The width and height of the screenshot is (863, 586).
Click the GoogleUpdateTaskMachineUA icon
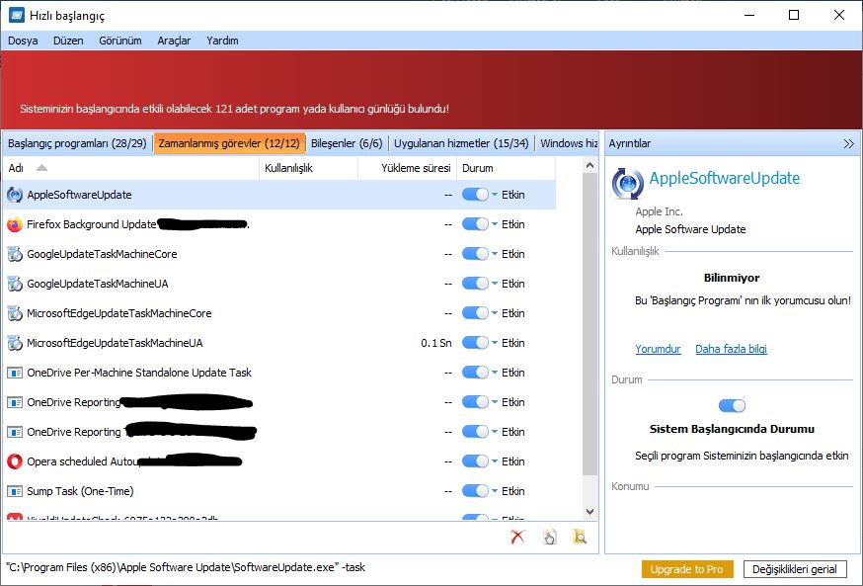click(x=15, y=285)
